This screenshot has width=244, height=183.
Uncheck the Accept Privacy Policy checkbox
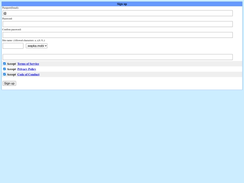5,69
